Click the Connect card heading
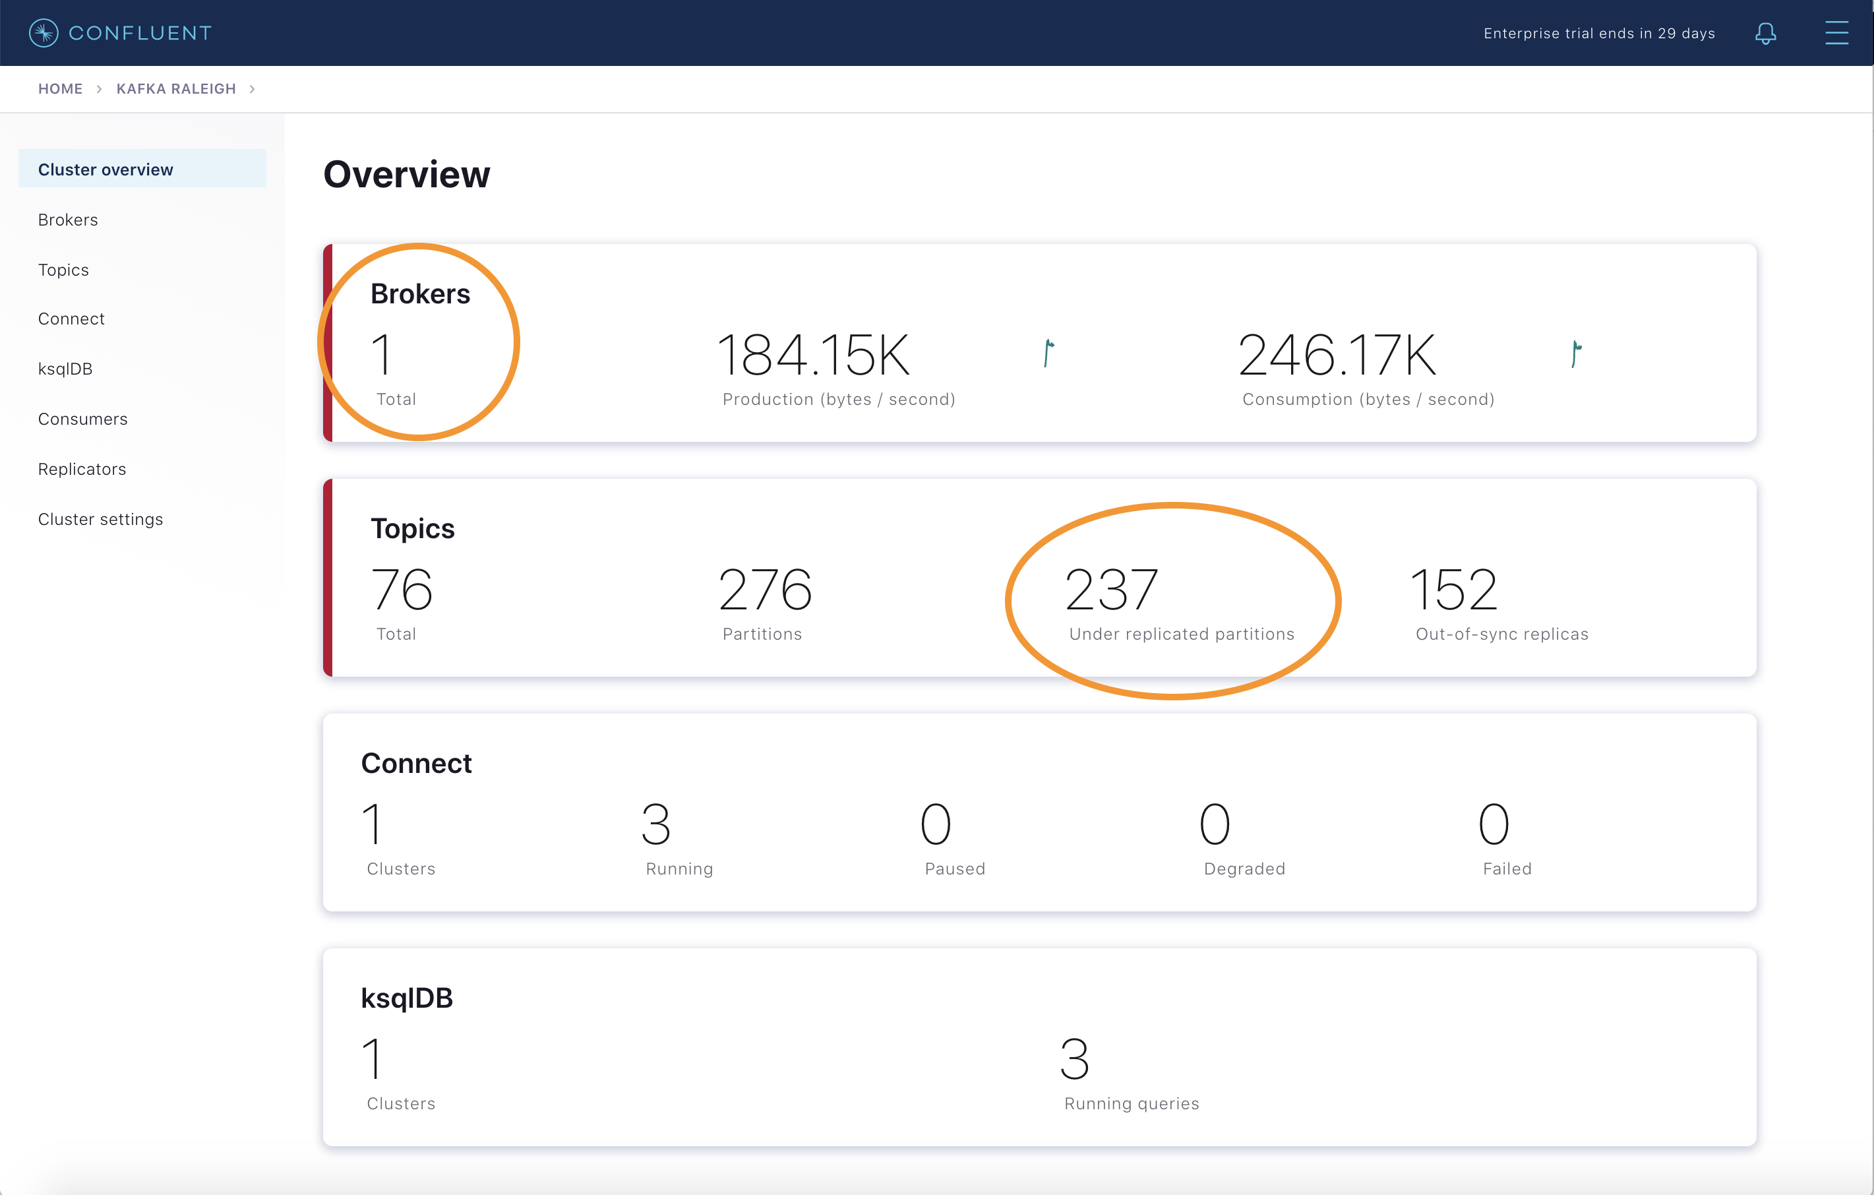 pos(416,763)
